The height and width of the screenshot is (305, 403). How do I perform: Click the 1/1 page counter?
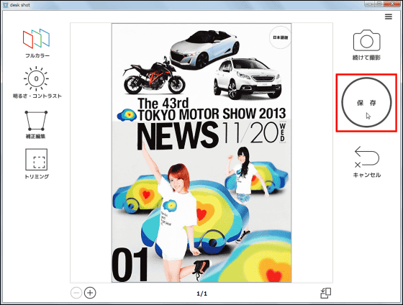[x=201, y=293]
